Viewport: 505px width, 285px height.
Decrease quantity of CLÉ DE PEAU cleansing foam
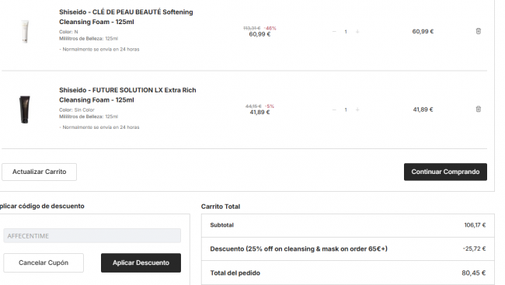pyautogui.click(x=334, y=32)
